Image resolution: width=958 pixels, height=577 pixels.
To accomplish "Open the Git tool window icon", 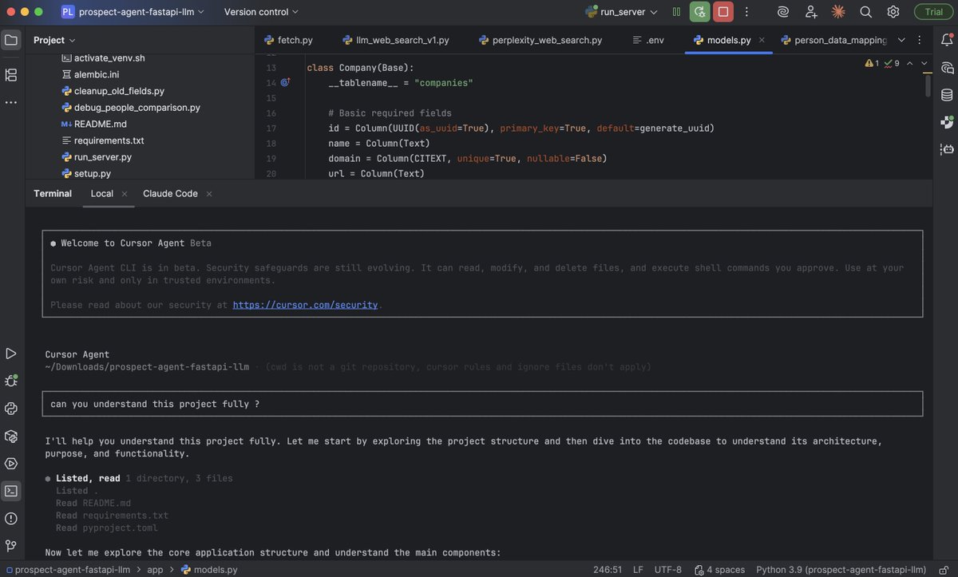I will pyautogui.click(x=11, y=546).
